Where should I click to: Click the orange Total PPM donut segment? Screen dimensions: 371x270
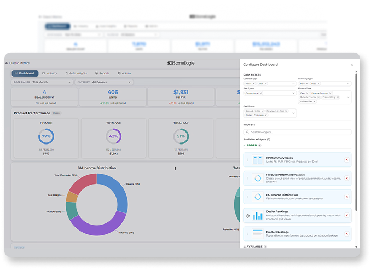[x=72, y=197]
